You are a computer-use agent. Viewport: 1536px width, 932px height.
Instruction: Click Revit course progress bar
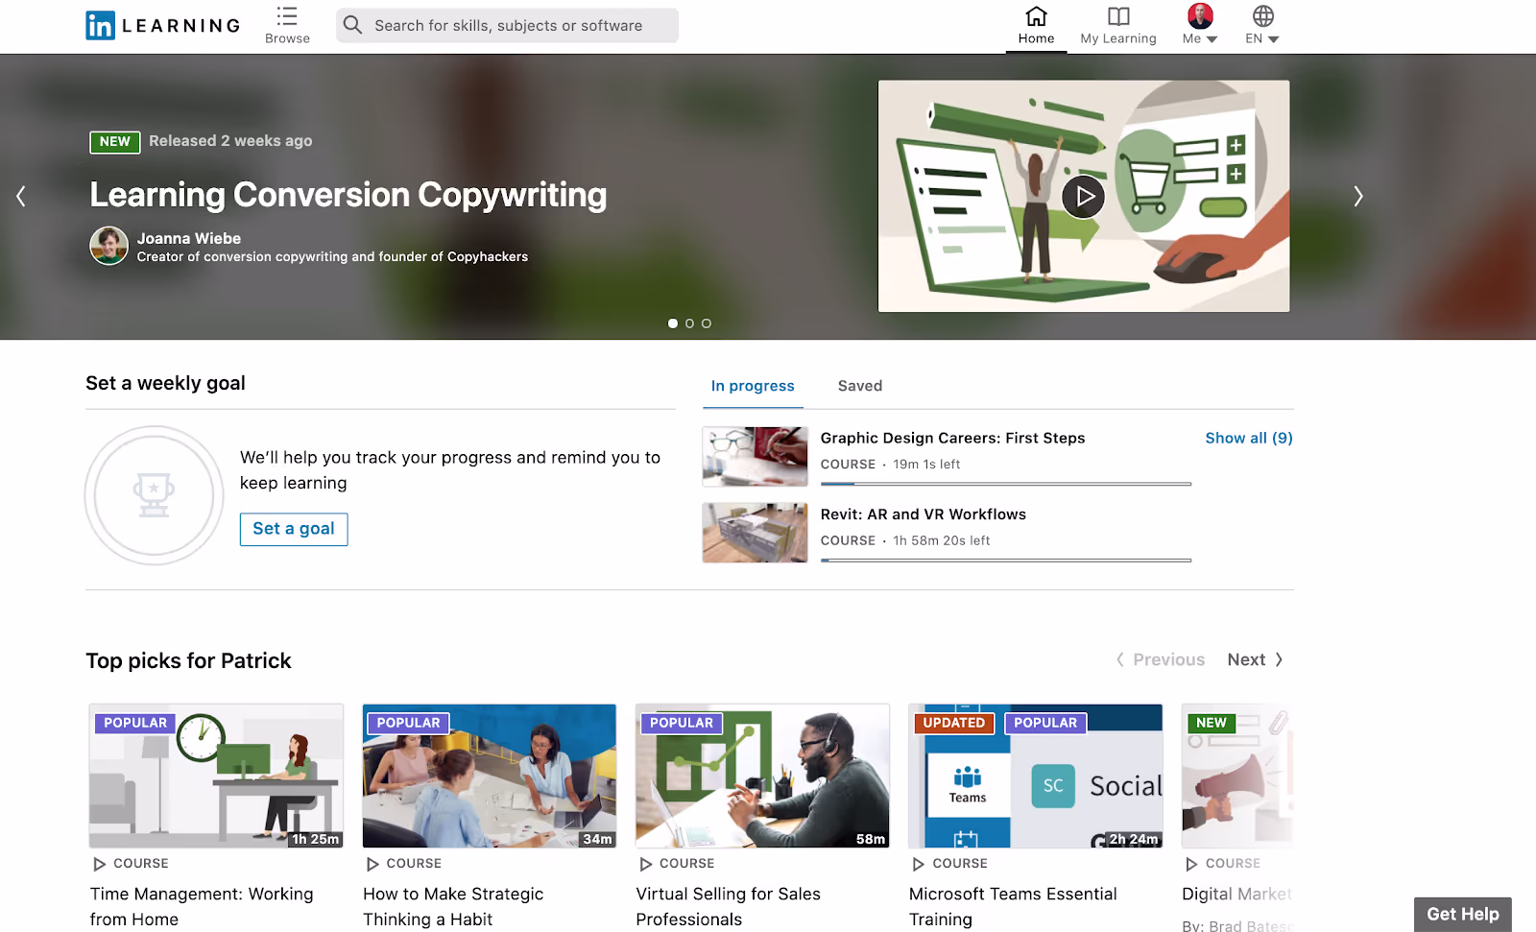point(1006,561)
